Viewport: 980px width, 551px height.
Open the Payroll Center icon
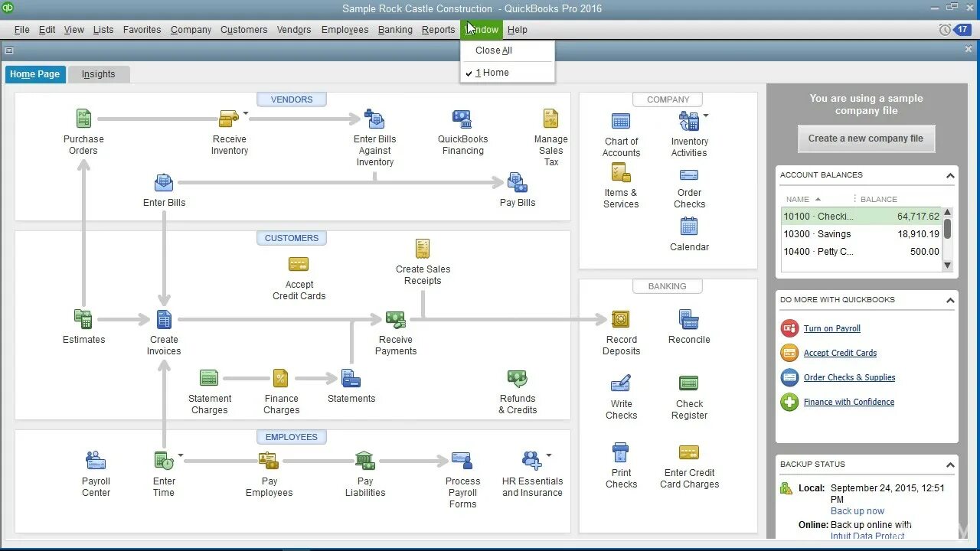[x=96, y=461]
